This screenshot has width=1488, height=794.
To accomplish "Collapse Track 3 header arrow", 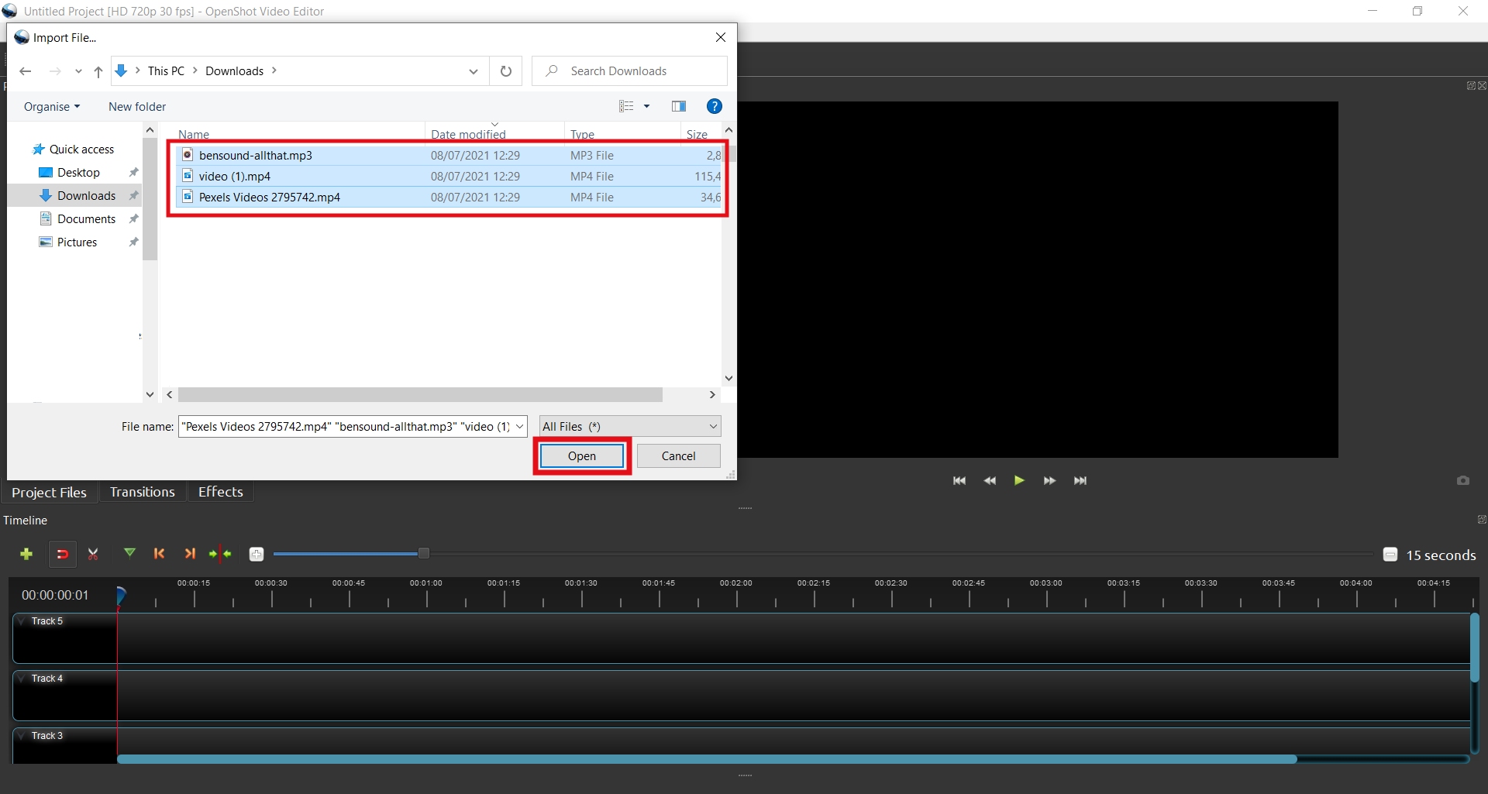I will click(x=22, y=736).
